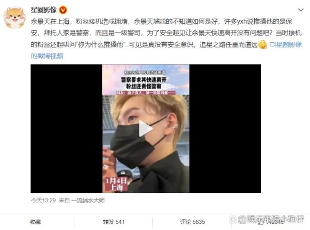Play the video with center play button
Viewport: 310px width, 230px height.
tap(146, 128)
